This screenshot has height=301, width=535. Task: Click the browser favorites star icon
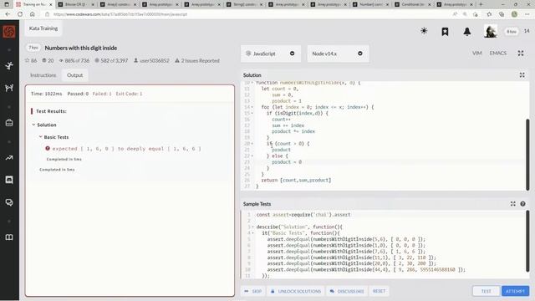(489, 14)
